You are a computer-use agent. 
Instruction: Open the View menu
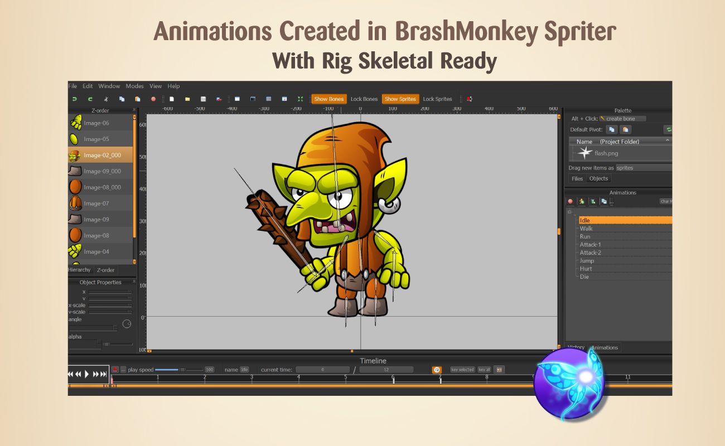click(x=156, y=86)
